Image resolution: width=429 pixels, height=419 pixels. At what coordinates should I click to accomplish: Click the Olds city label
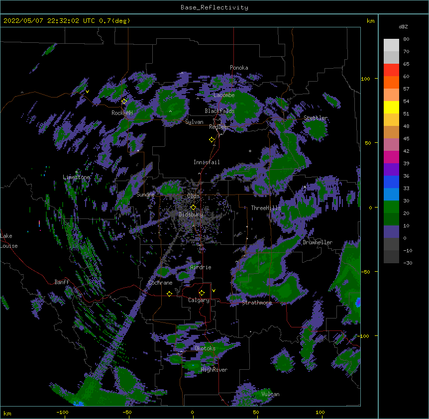tap(194, 196)
